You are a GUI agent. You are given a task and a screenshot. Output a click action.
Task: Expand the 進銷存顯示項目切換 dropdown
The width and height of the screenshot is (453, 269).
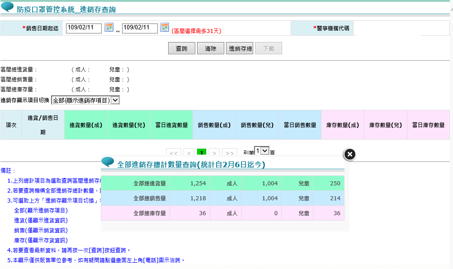coord(85,100)
